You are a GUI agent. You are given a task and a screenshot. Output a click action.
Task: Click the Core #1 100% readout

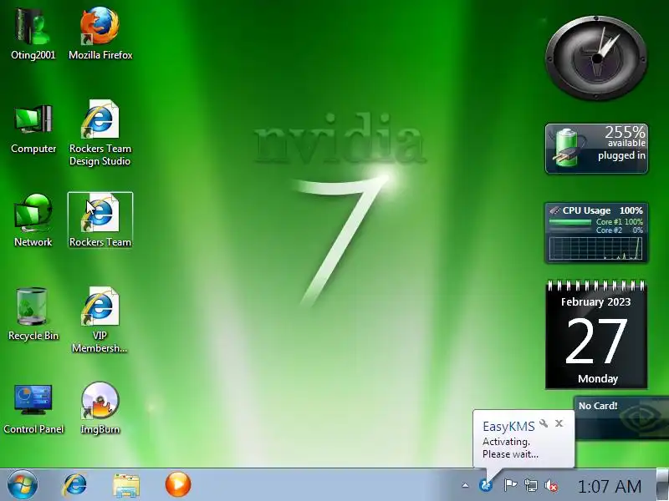click(x=620, y=221)
